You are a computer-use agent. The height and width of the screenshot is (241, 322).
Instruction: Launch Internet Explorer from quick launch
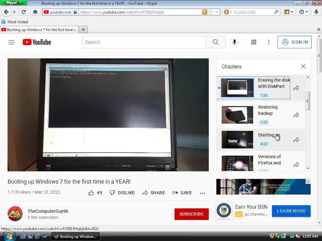click(37, 237)
